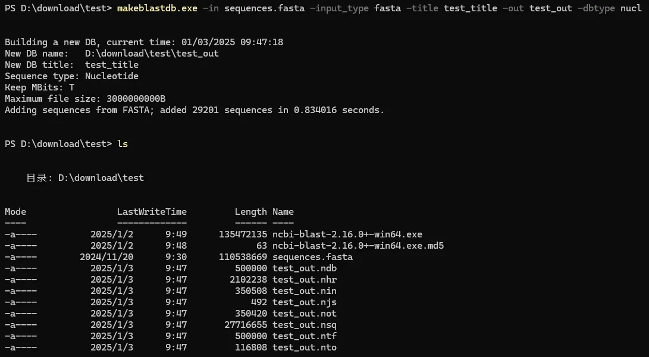649x357 pixels.
Task: Click the Name column header
Action: click(x=283, y=212)
